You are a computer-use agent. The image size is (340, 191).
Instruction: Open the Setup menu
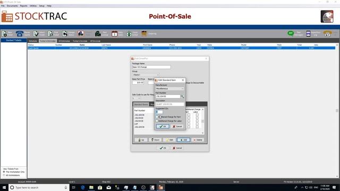pyautogui.click(x=41, y=6)
